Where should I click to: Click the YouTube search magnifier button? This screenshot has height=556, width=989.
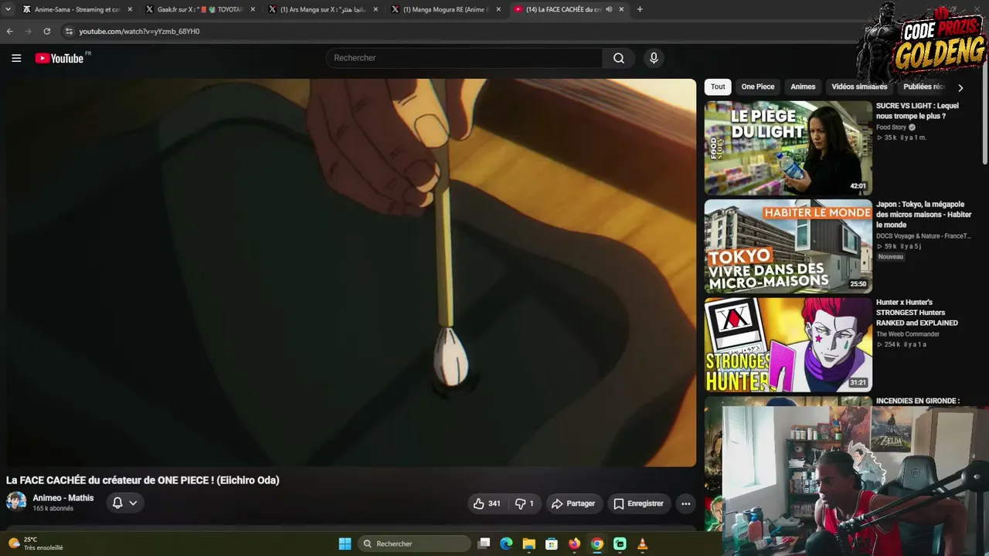(x=619, y=58)
